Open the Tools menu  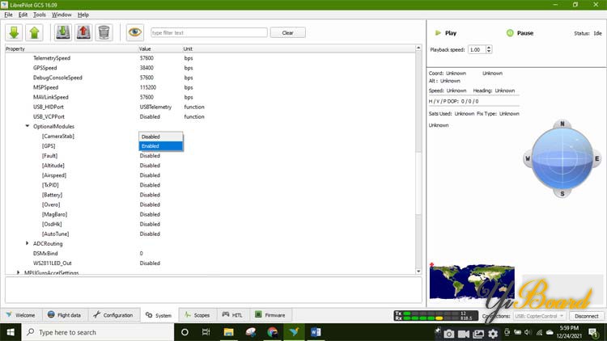(x=39, y=15)
